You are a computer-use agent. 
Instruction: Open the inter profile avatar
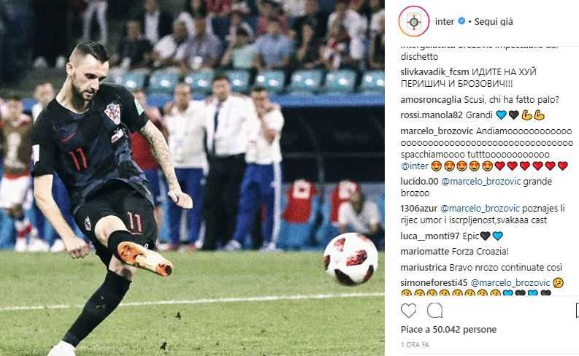(x=414, y=21)
